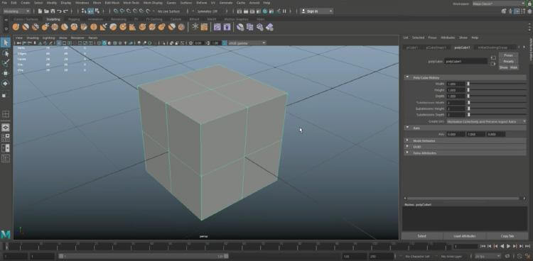This screenshot has height=261, width=533.
Task: Click the Open Scene folder icon
Action: (46, 11)
